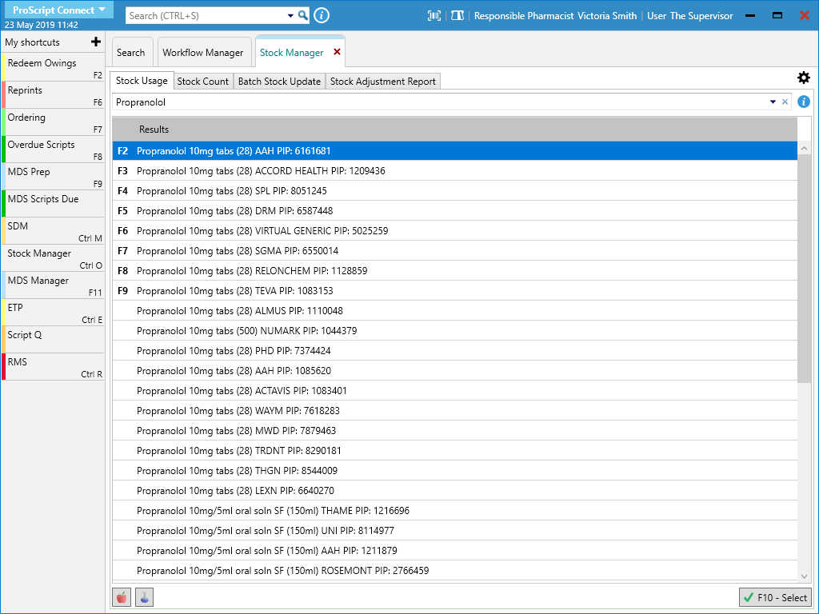Close the Stock Manager tab

337,52
